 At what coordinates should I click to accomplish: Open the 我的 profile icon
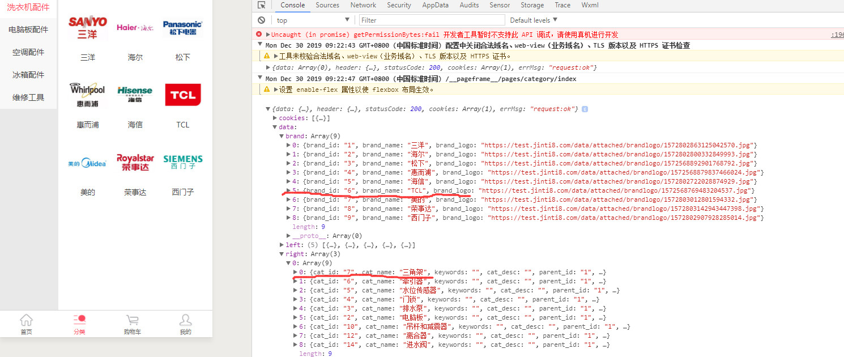tap(185, 320)
